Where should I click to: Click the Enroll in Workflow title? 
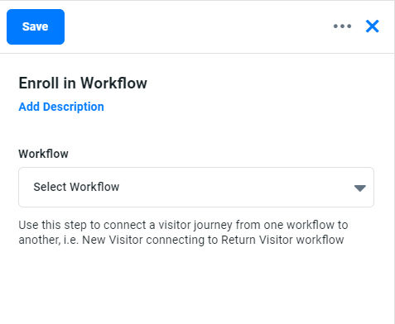pyautogui.click(x=83, y=83)
